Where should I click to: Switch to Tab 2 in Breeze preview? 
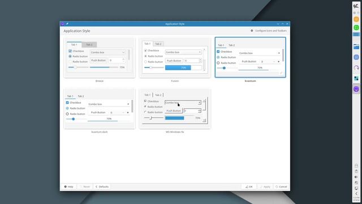(89, 44)
